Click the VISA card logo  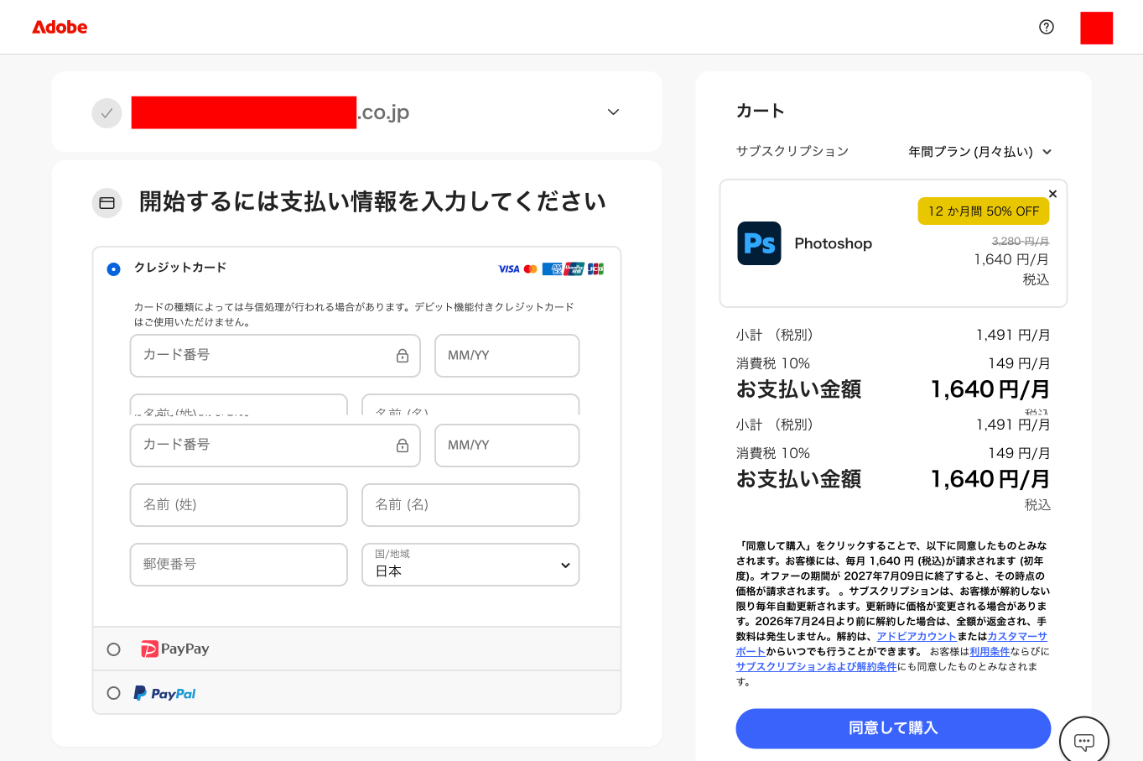tap(509, 269)
